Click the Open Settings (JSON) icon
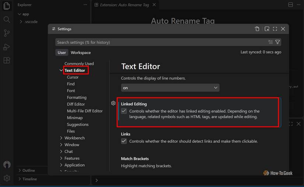This screenshot has width=304, height=187. click(257, 29)
